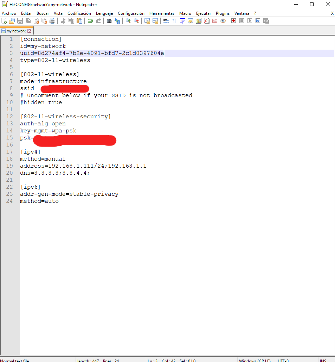Play back the recorded macro
Image resolution: width=335 pixels, height=362 pixels.
250,21
